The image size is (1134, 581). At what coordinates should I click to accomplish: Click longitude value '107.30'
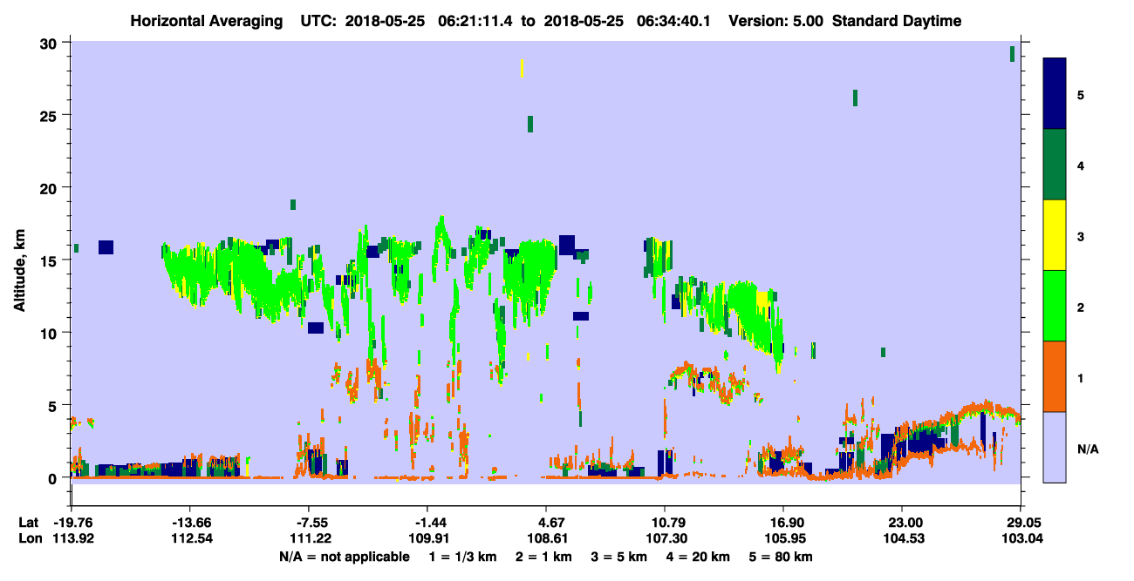665,538
